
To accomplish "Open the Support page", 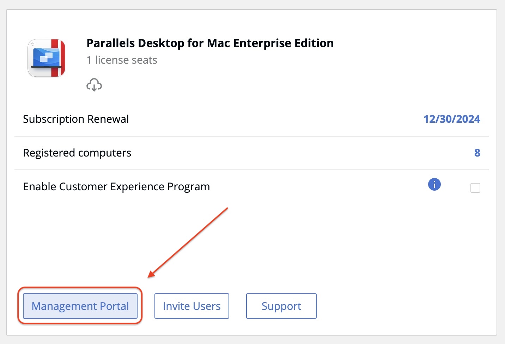I will click(x=281, y=306).
